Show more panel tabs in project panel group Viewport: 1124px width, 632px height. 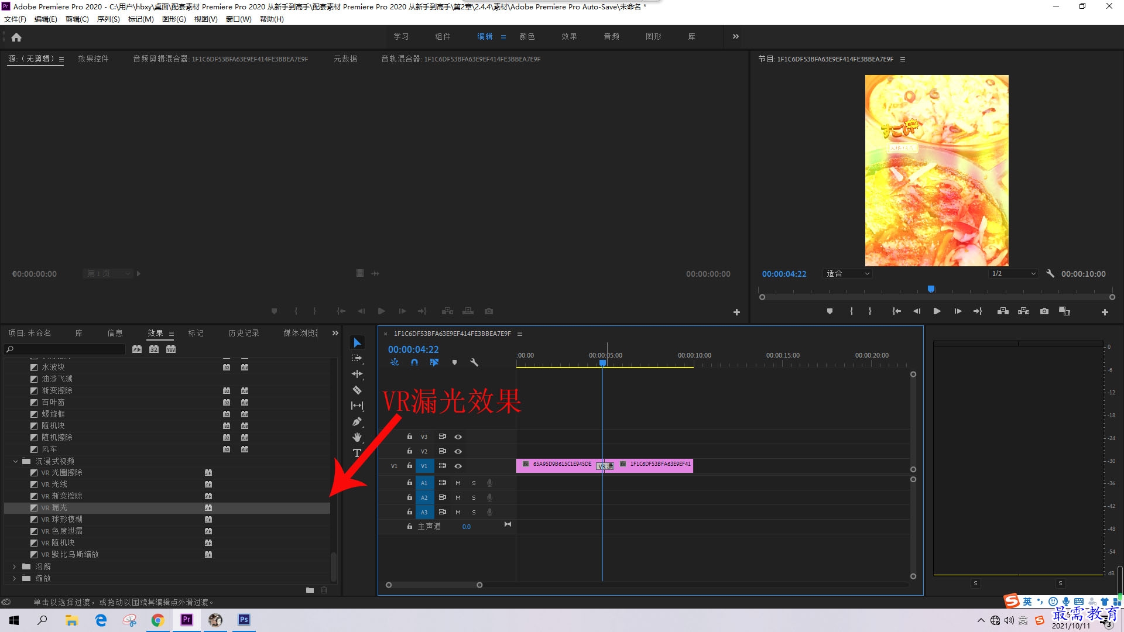335,333
